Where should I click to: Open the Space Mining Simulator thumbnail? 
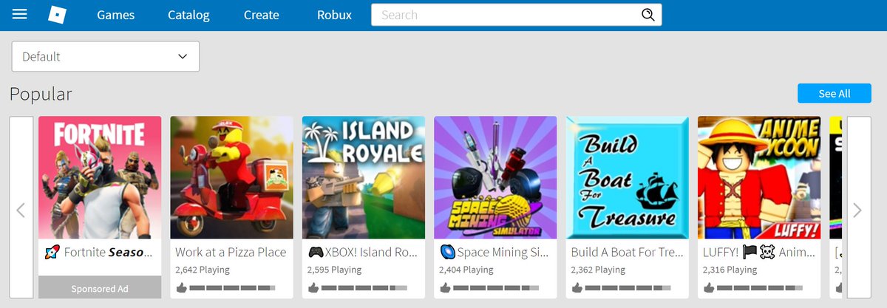495,177
